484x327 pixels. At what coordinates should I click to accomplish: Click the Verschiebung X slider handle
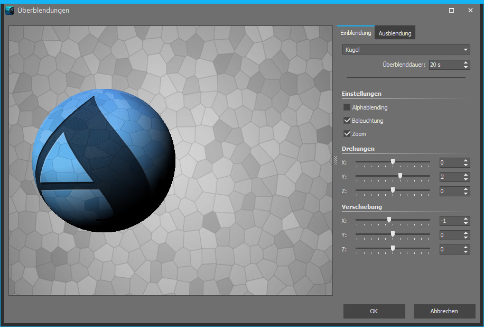(x=389, y=220)
